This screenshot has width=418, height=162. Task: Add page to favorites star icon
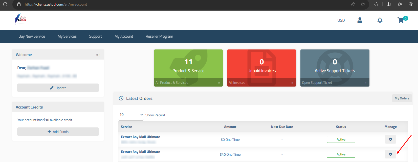tap(363, 4)
